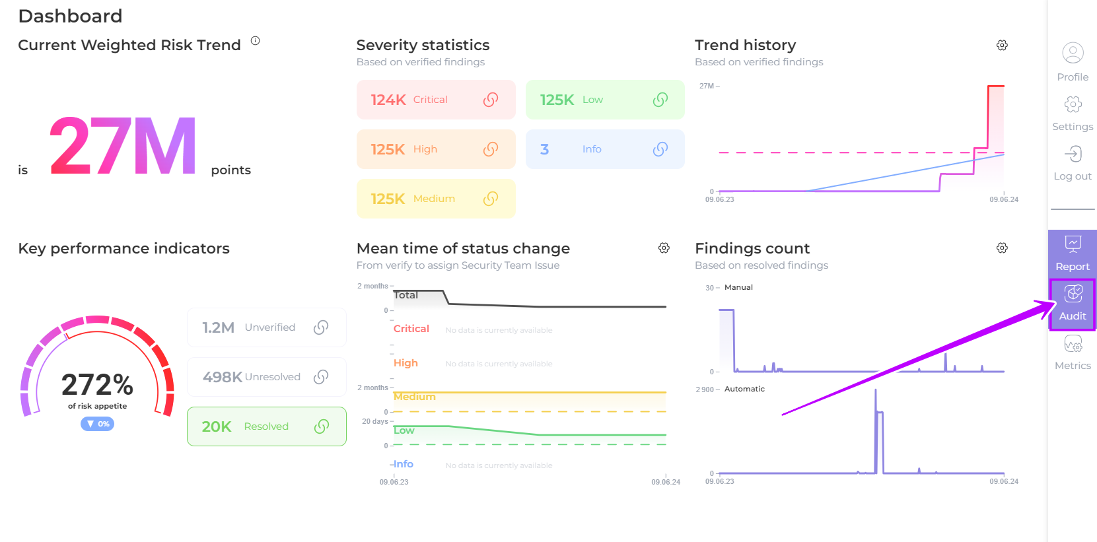
Task: Select the 20K Resolved KPI card
Action: tap(266, 426)
